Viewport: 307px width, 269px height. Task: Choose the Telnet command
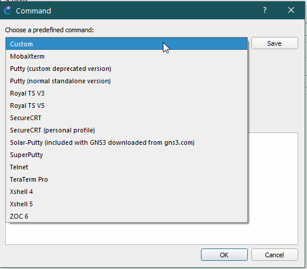127,167
